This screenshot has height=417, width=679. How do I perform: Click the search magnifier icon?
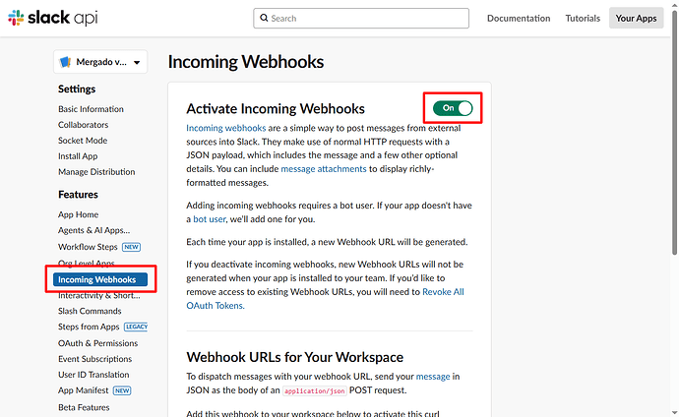click(x=263, y=18)
